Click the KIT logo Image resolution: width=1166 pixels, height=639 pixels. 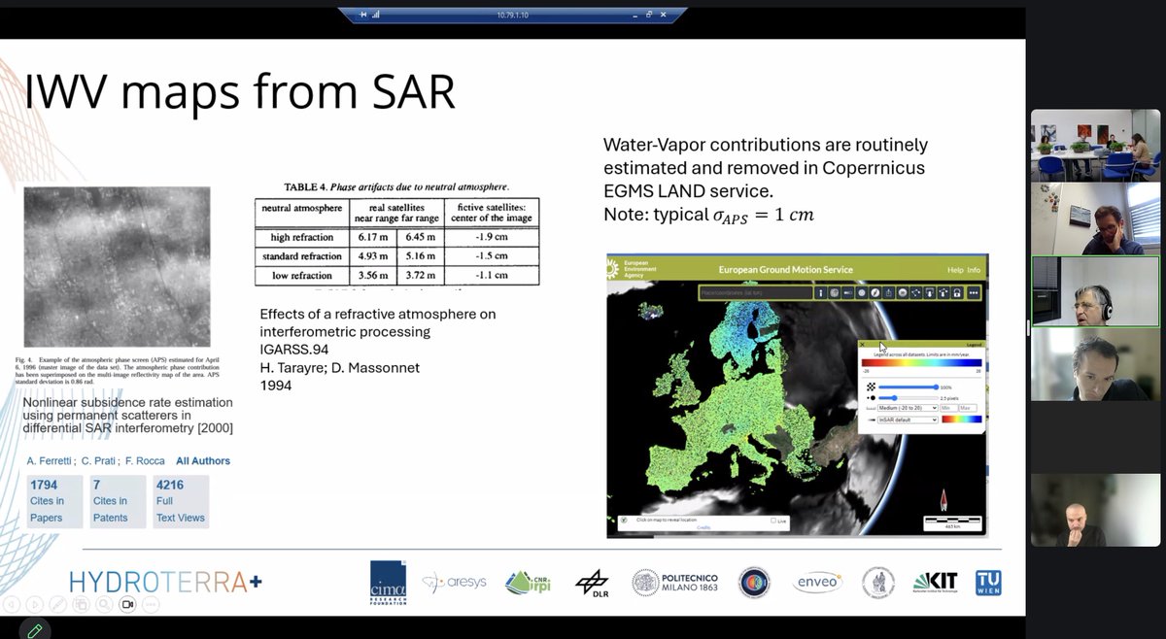click(x=935, y=583)
